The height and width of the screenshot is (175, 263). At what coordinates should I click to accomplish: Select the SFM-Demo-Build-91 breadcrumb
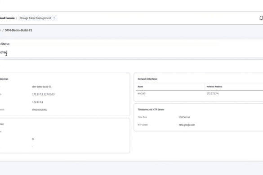pyautogui.click(x=18, y=31)
